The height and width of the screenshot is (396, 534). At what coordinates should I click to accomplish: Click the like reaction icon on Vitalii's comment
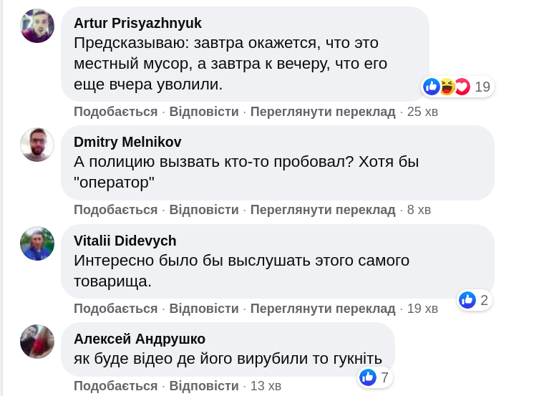pos(468,300)
